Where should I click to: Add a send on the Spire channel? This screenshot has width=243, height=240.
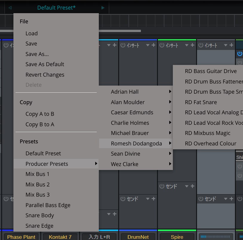pyautogui.click(x=192, y=186)
